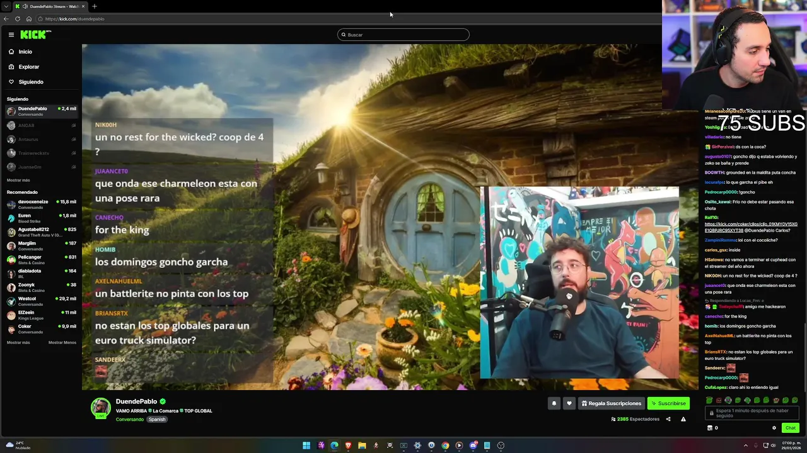Open the hamburger sidebar menu
Screen dimensions: 807x453
[11, 35]
